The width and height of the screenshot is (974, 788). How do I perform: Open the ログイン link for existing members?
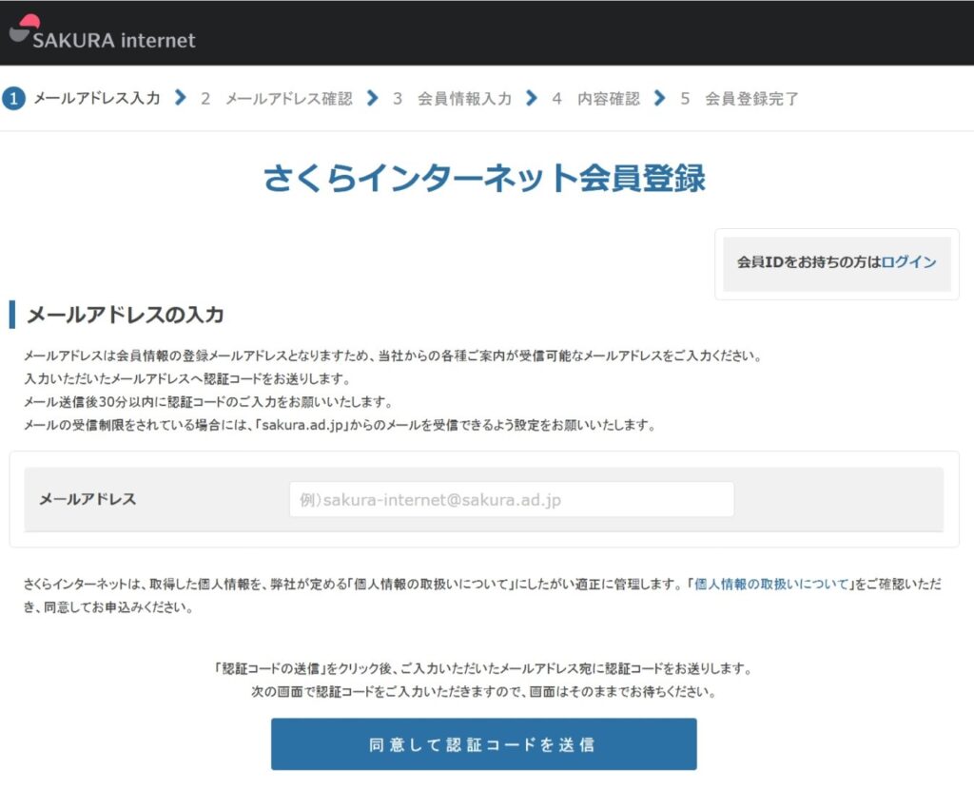click(908, 262)
